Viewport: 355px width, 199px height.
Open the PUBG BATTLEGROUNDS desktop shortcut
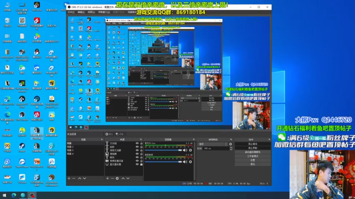(22, 55)
